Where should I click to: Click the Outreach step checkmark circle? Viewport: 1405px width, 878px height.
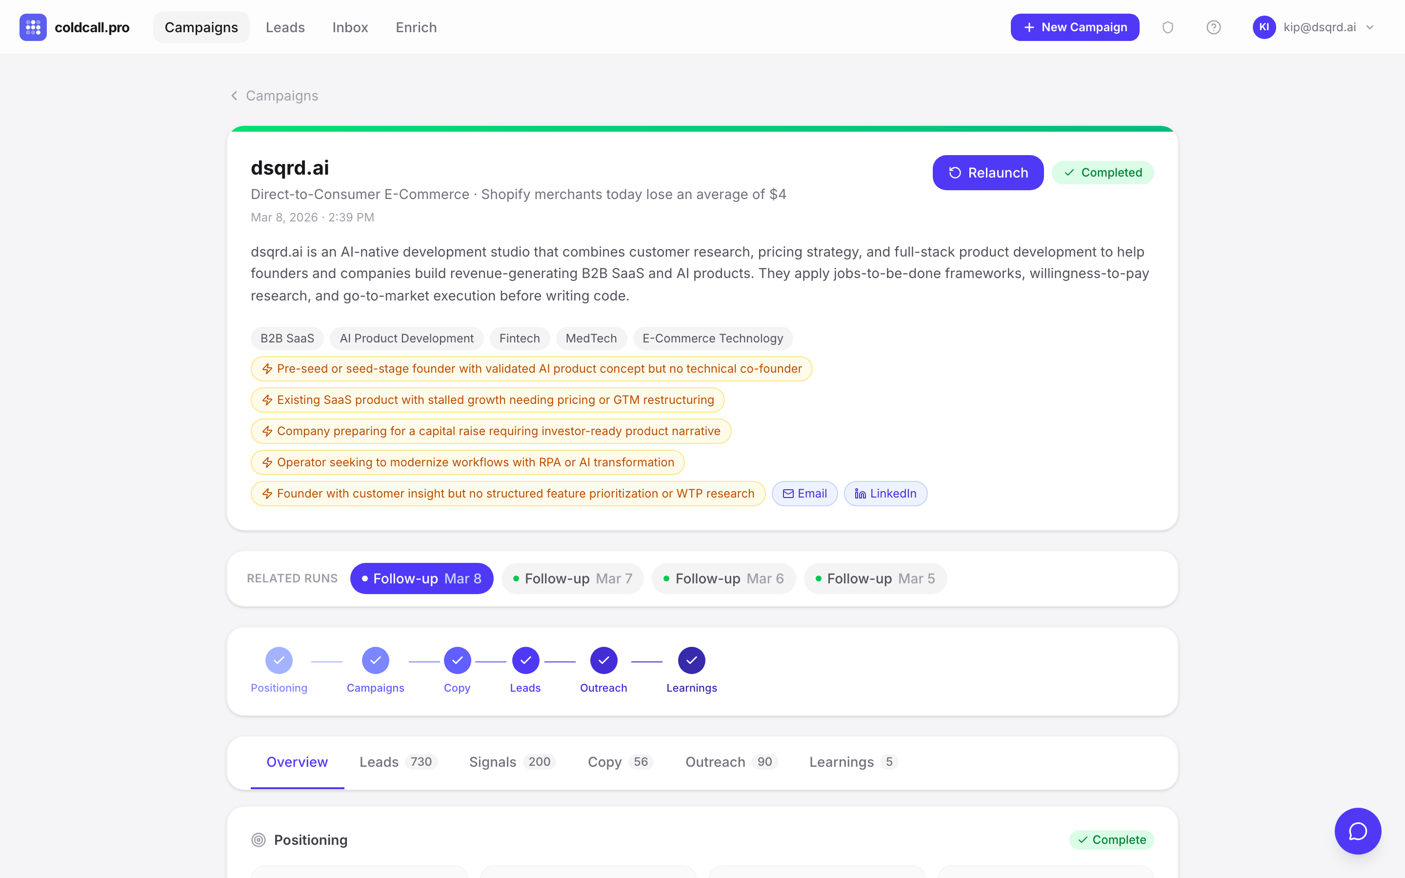click(x=603, y=660)
